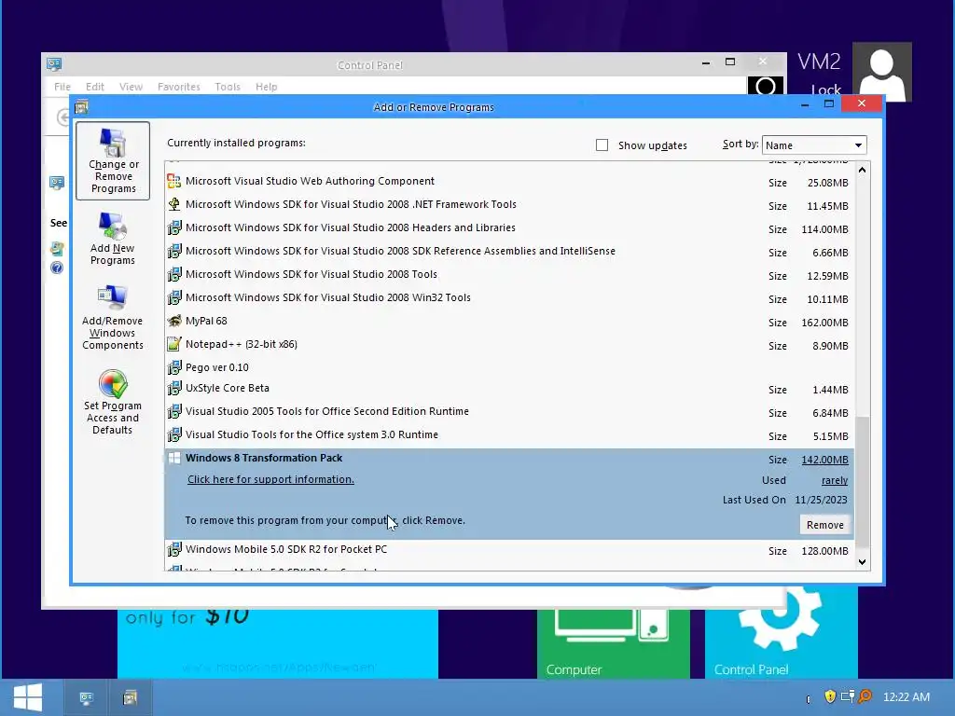Viewport: 955px width, 716px height.
Task: Click Control Panel window title bar icon
Action: point(54,64)
